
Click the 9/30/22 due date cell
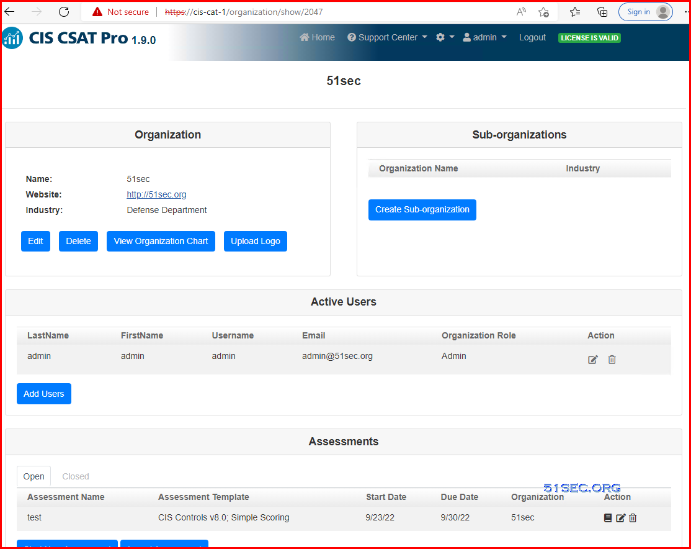coord(455,518)
